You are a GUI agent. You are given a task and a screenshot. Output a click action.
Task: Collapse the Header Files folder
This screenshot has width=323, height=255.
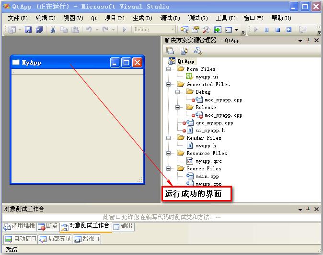click(169, 138)
